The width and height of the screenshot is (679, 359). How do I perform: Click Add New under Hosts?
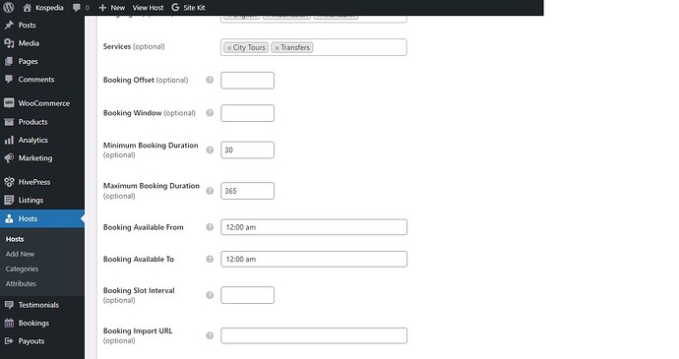20,254
